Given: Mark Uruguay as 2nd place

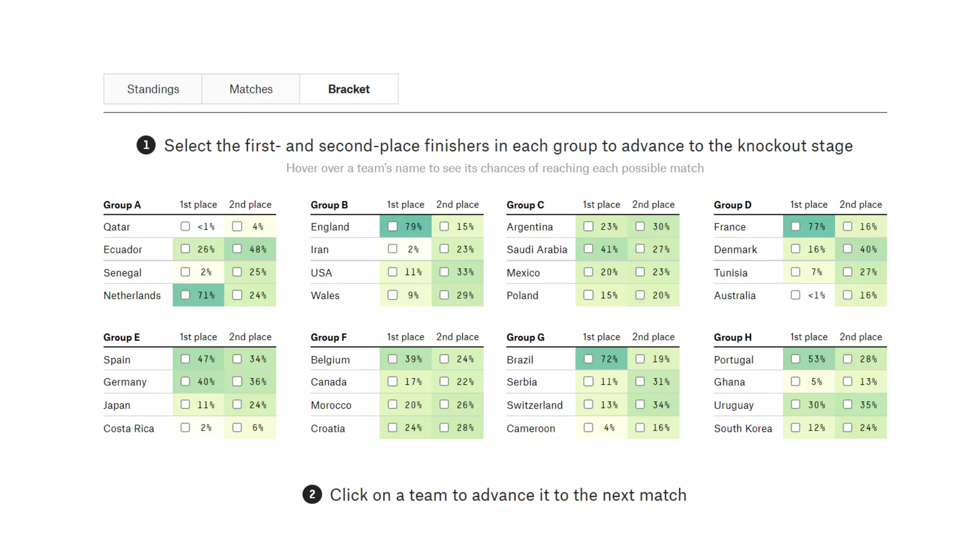Looking at the screenshot, I should 848,405.
